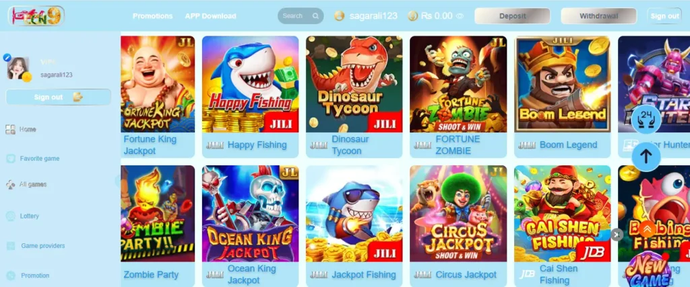Click the Deposit button
690x287 pixels.
(x=512, y=16)
